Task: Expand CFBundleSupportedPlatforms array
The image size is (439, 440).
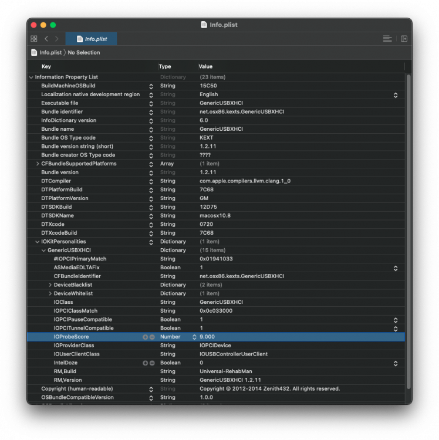Action: [38, 164]
